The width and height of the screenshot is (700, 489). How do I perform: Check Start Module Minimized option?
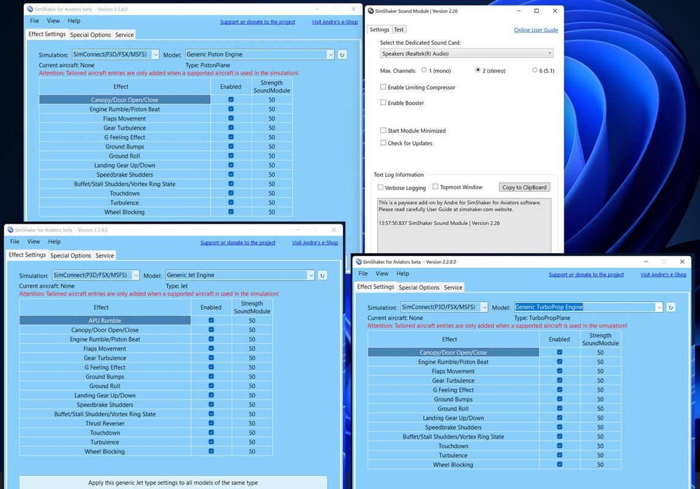tap(383, 130)
